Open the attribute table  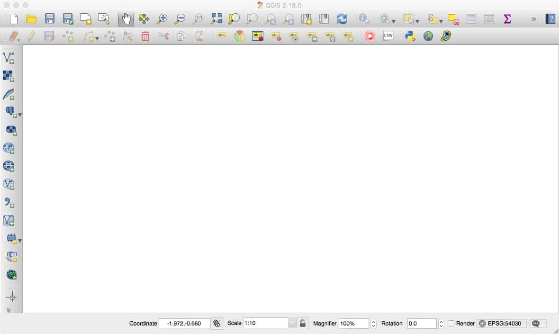471,19
